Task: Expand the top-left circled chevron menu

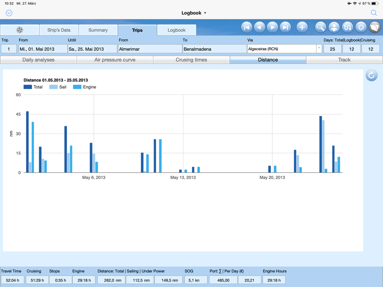Action: (9, 13)
